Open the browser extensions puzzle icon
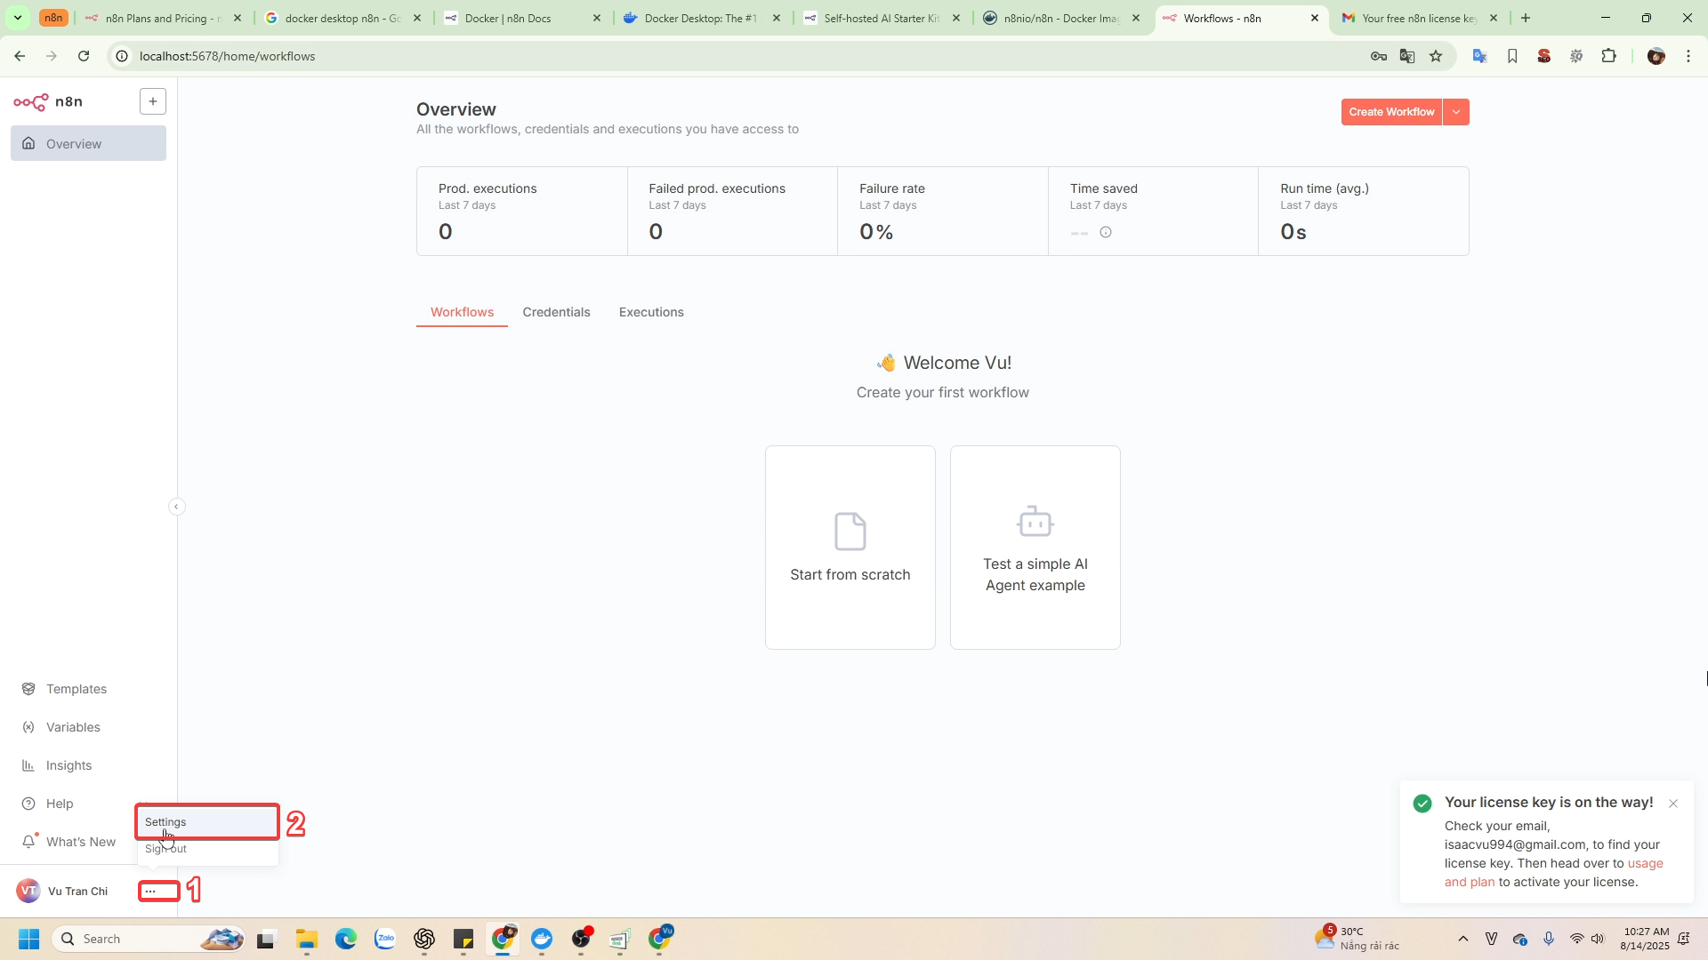The height and width of the screenshot is (960, 1708). tap(1608, 56)
